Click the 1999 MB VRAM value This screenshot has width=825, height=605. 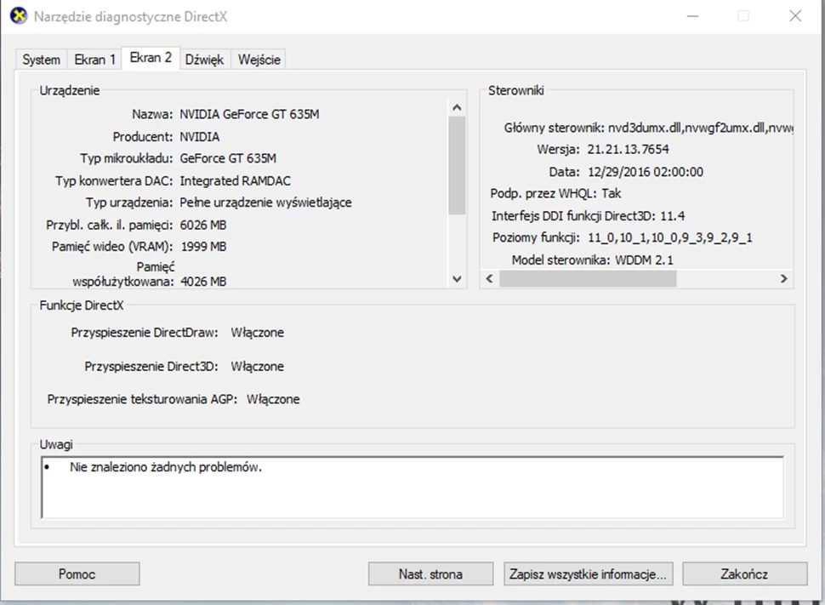click(203, 247)
